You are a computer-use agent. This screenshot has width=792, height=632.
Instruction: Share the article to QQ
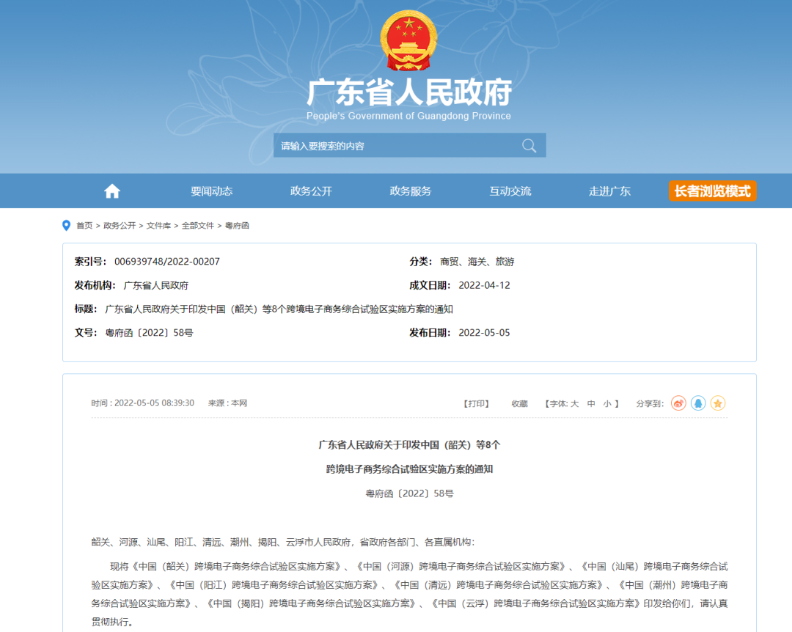pyautogui.click(x=698, y=403)
